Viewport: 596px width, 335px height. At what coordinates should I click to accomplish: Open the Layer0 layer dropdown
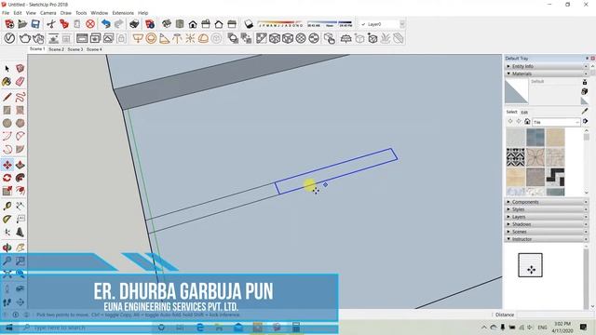(x=382, y=24)
